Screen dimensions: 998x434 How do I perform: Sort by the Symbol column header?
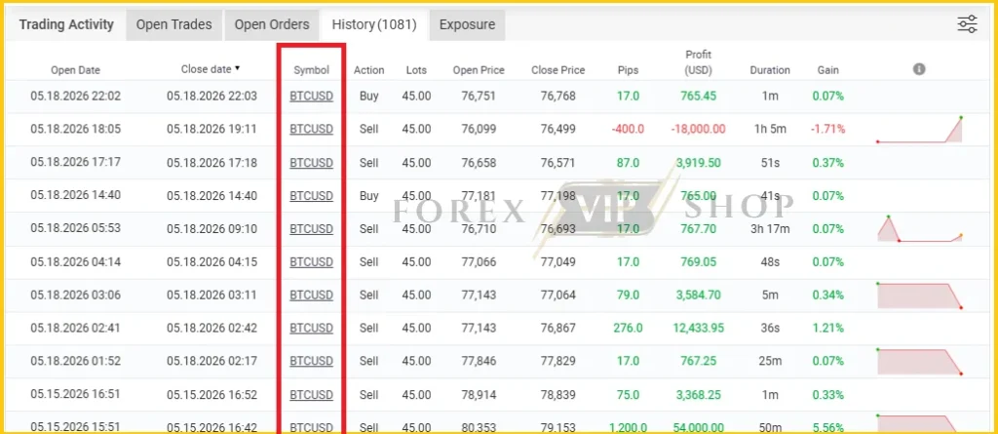(311, 70)
